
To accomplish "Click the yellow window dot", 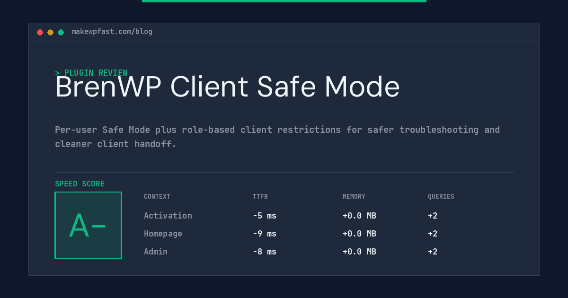I will [50, 32].
